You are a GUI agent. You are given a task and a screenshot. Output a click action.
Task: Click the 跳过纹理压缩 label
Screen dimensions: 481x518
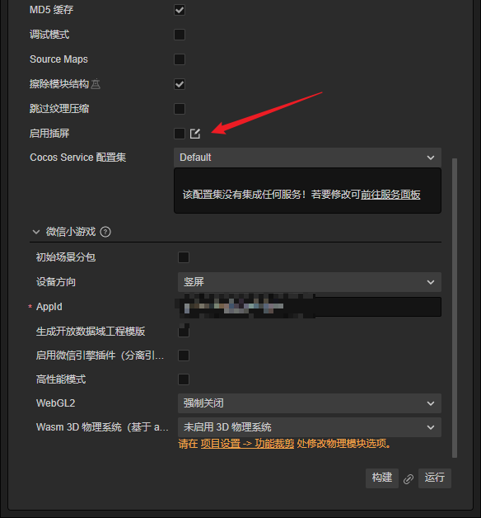point(59,109)
